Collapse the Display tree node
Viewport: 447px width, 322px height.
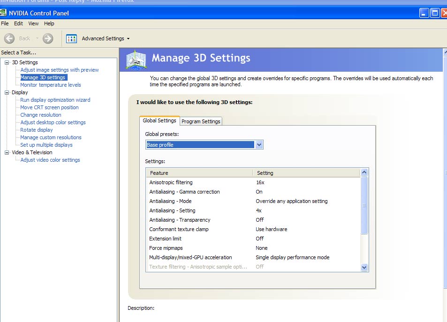pyautogui.click(x=7, y=92)
